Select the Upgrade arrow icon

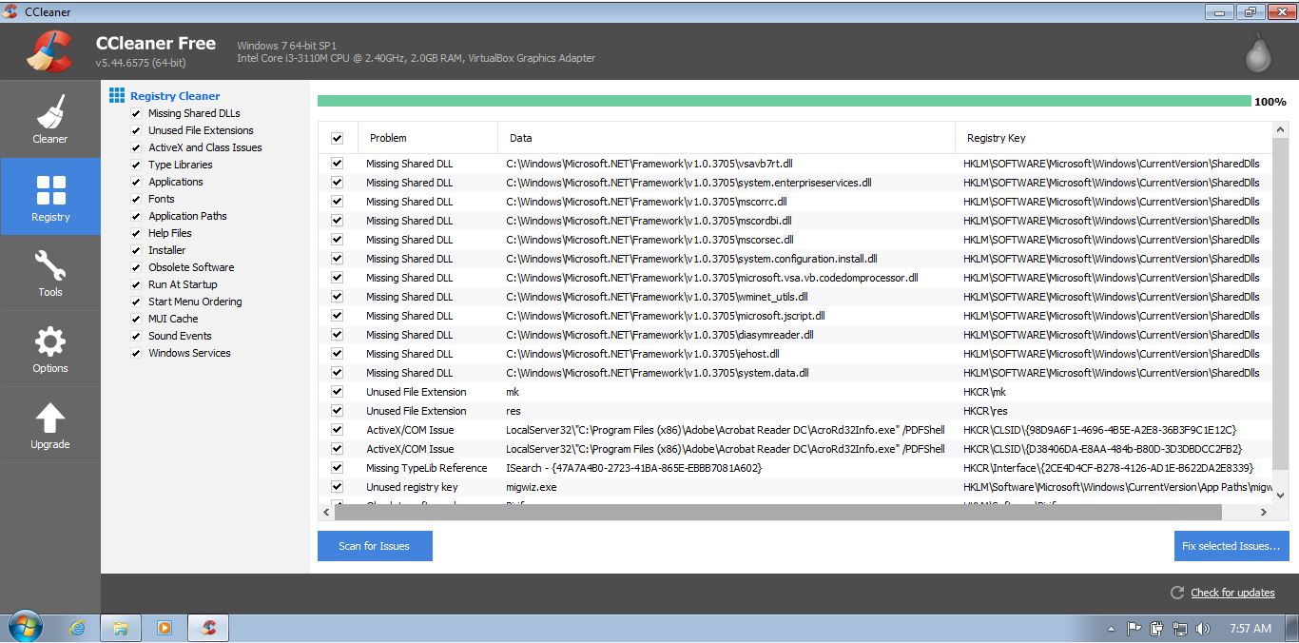(49, 416)
